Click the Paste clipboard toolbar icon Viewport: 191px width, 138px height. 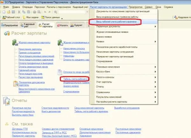coord(29,12)
